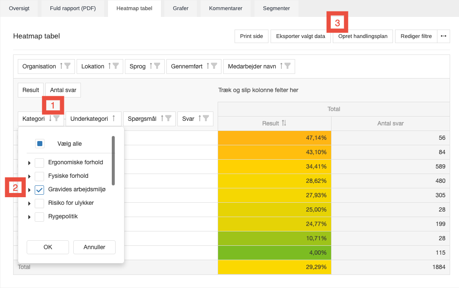Confirm the filter with OK
Viewport: 459px width, 288px height.
(x=48, y=247)
